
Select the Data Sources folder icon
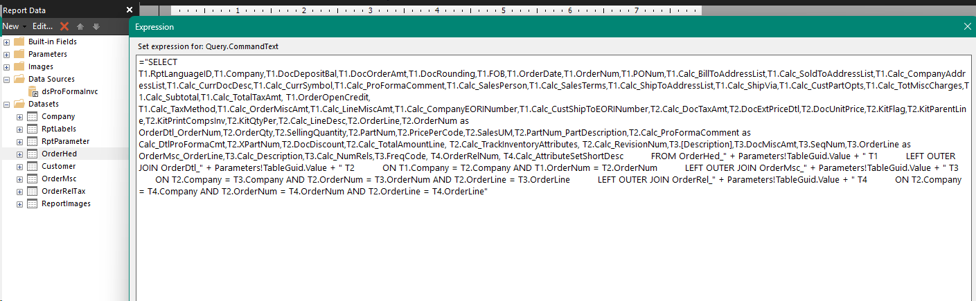click(19, 79)
